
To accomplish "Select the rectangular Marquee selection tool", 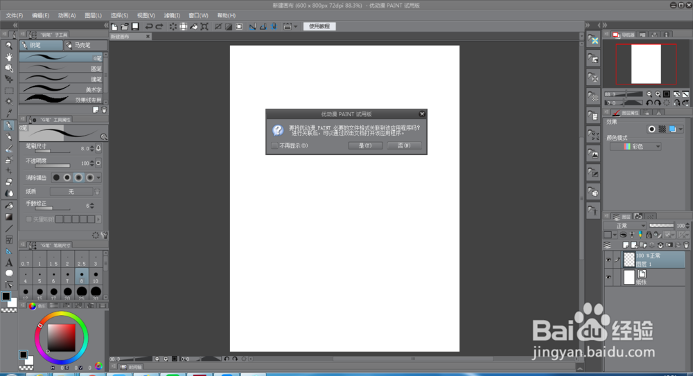I will (x=9, y=91).
